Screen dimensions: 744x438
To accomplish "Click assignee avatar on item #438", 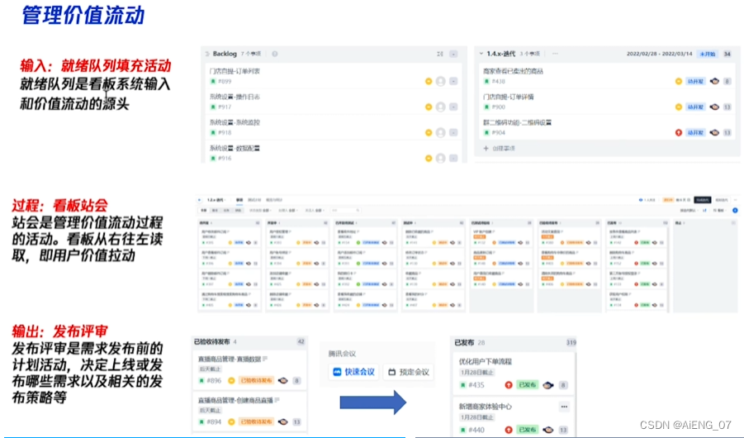I will coord(714,81).
